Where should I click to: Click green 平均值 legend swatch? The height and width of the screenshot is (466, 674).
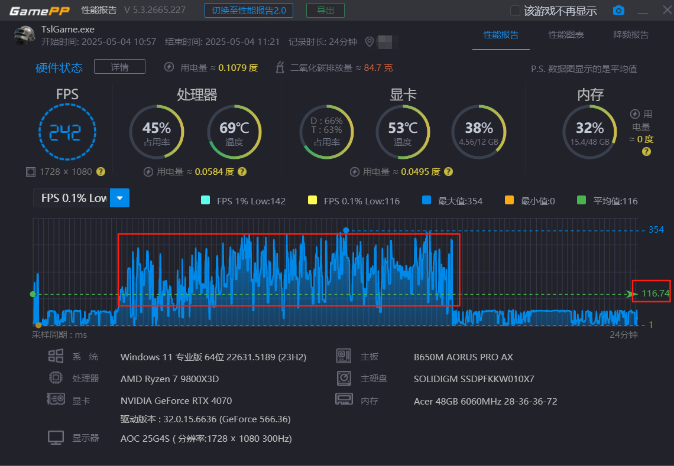pos(582,200)
